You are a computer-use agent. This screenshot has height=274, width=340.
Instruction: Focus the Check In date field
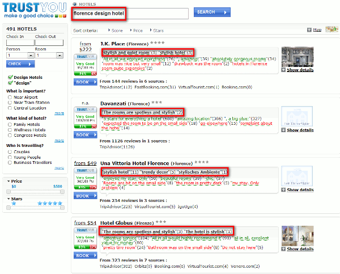click(x=20, y=43)
